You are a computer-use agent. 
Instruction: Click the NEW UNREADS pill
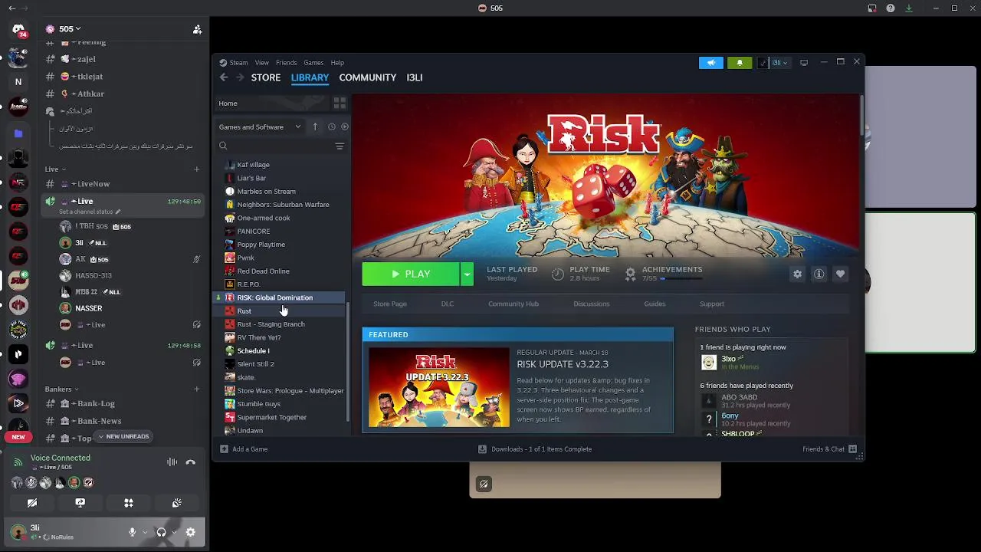tap(123, 436)
